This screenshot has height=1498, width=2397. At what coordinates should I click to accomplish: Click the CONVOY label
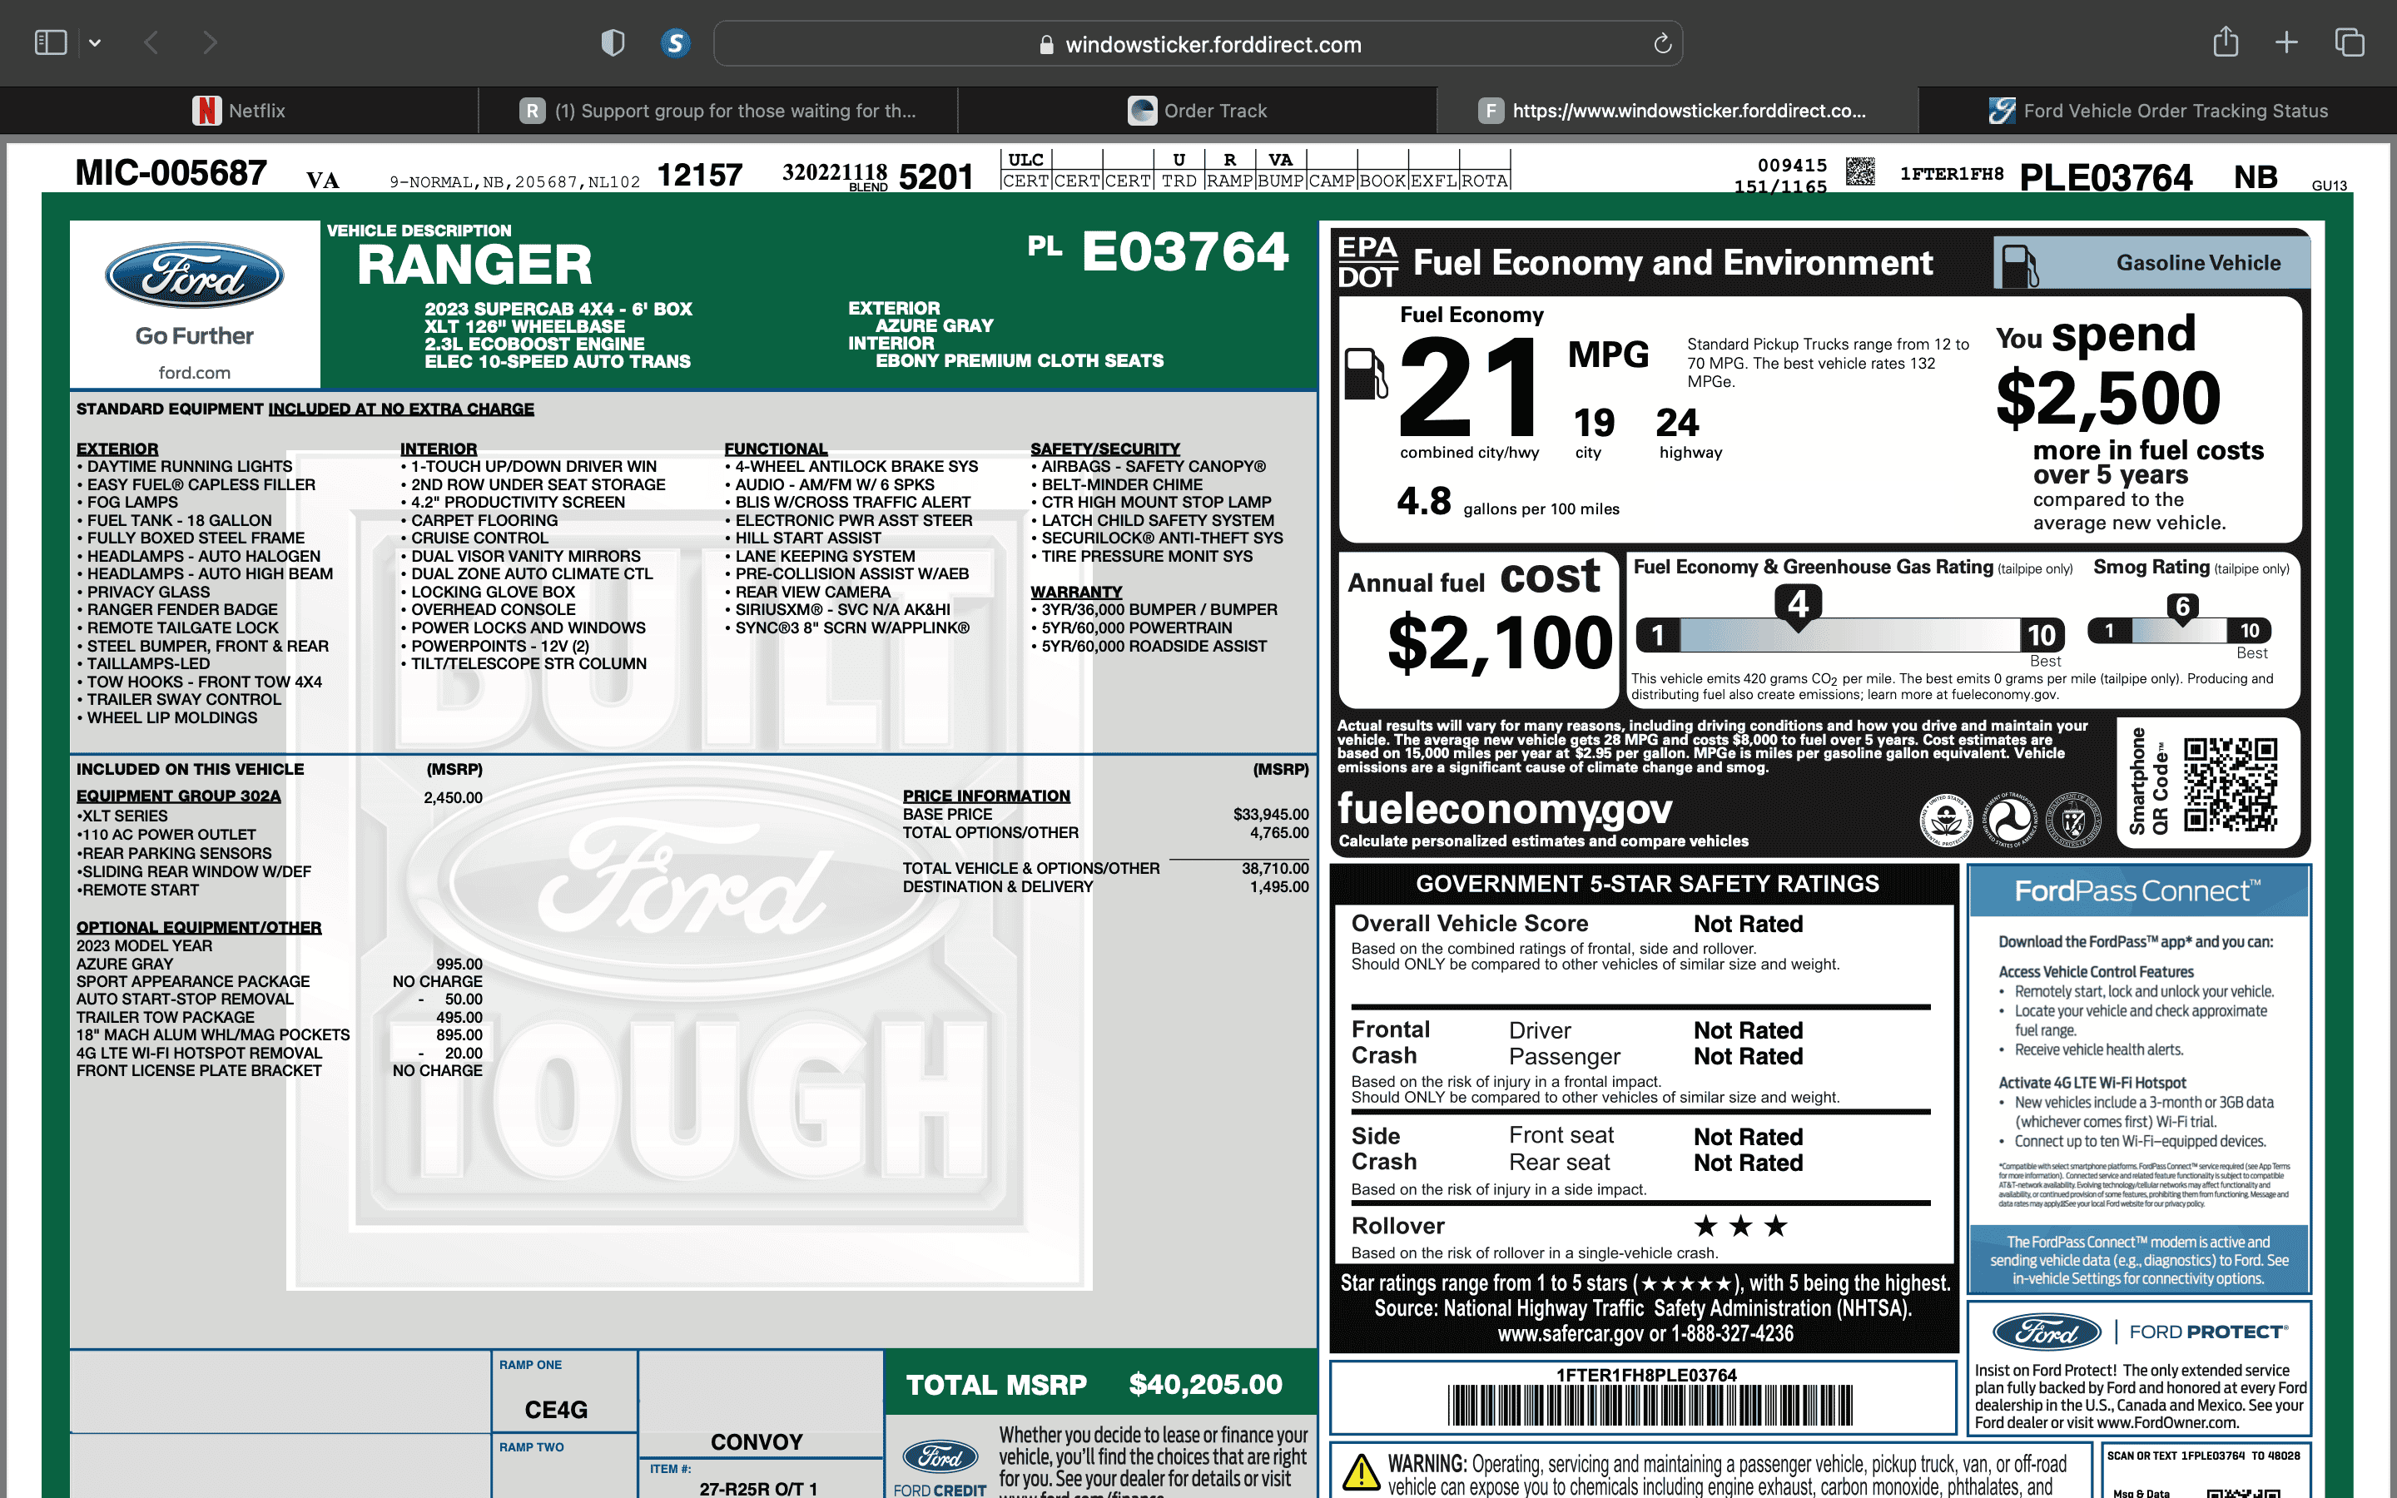tap(757, 1441)
